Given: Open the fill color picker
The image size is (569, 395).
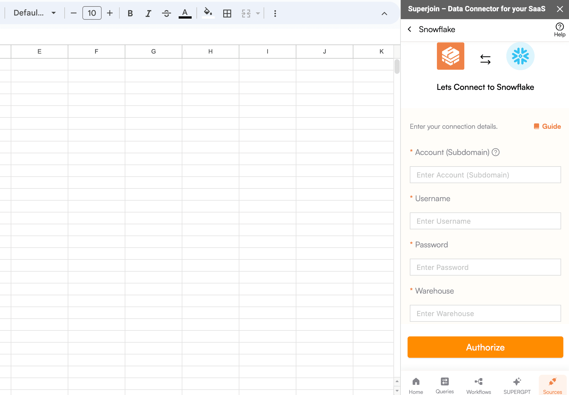Looking at the screenshot, I should 208,13.
